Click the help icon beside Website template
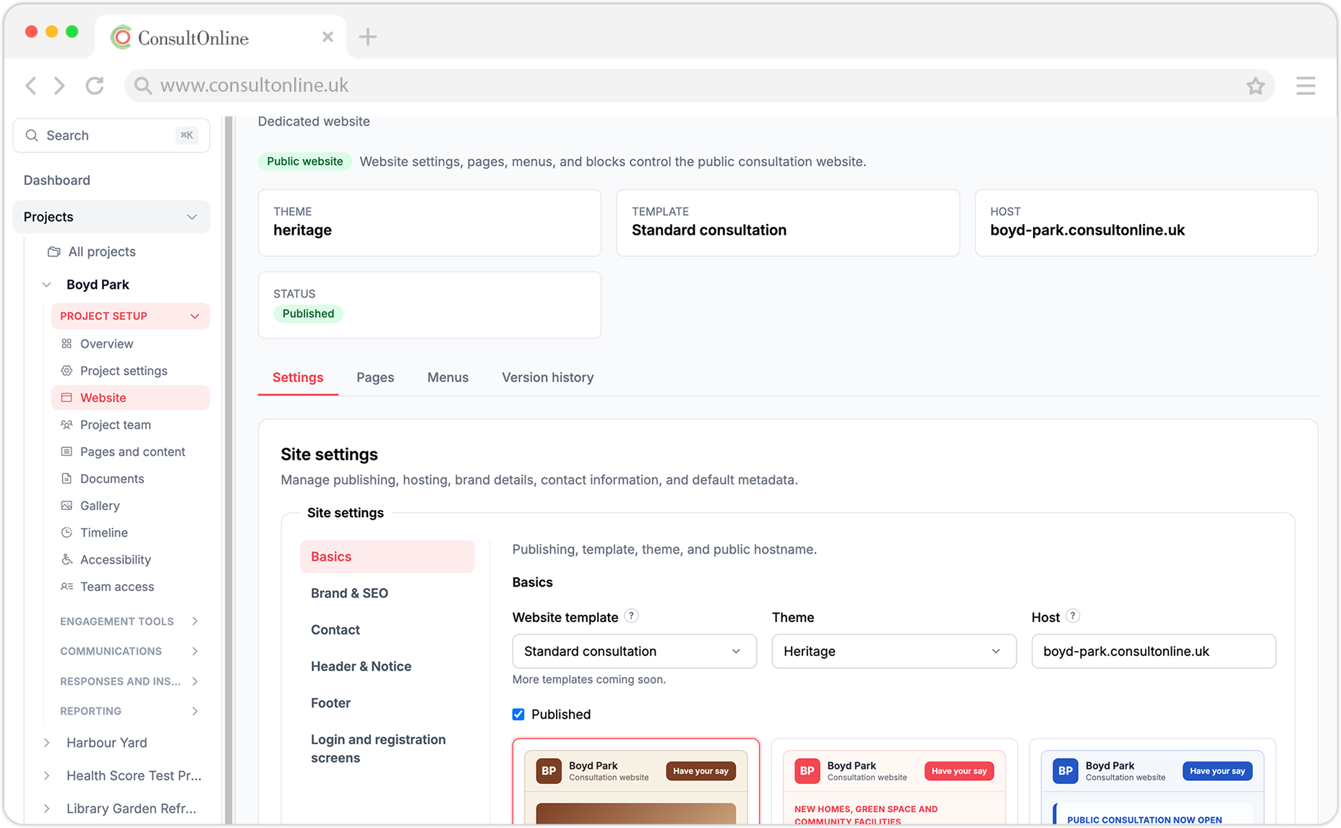Image resolution: width=1341 pixels, height=828 pixels. 631,616
